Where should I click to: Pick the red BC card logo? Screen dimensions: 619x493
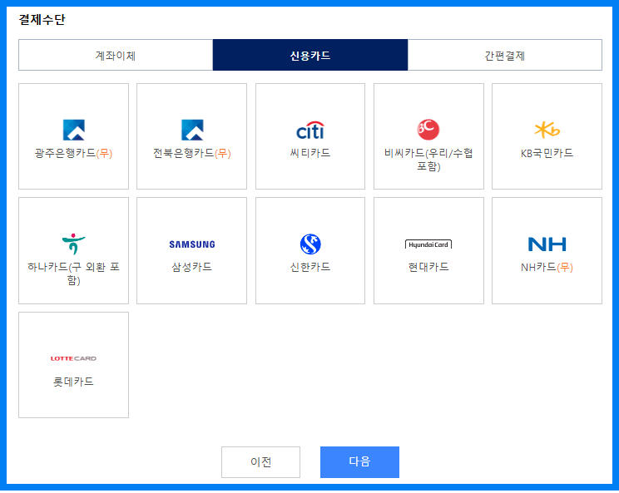tap(428, 130)
